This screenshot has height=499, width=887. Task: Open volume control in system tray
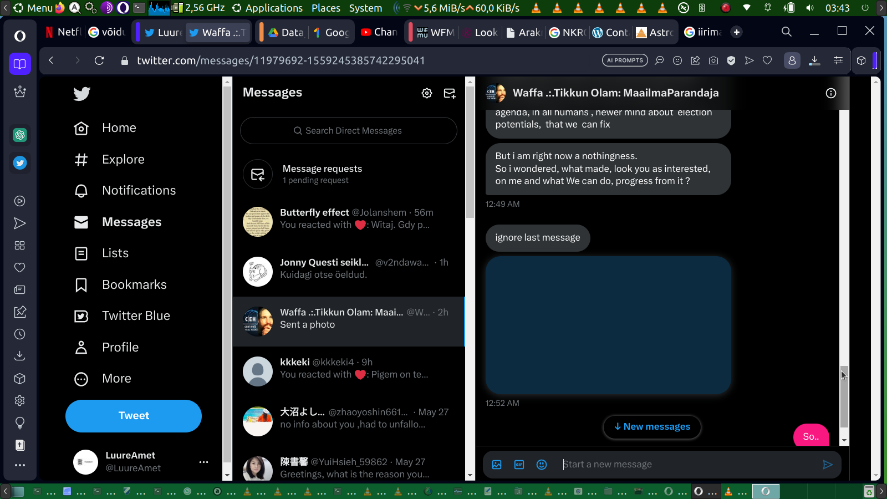[810, 8]
